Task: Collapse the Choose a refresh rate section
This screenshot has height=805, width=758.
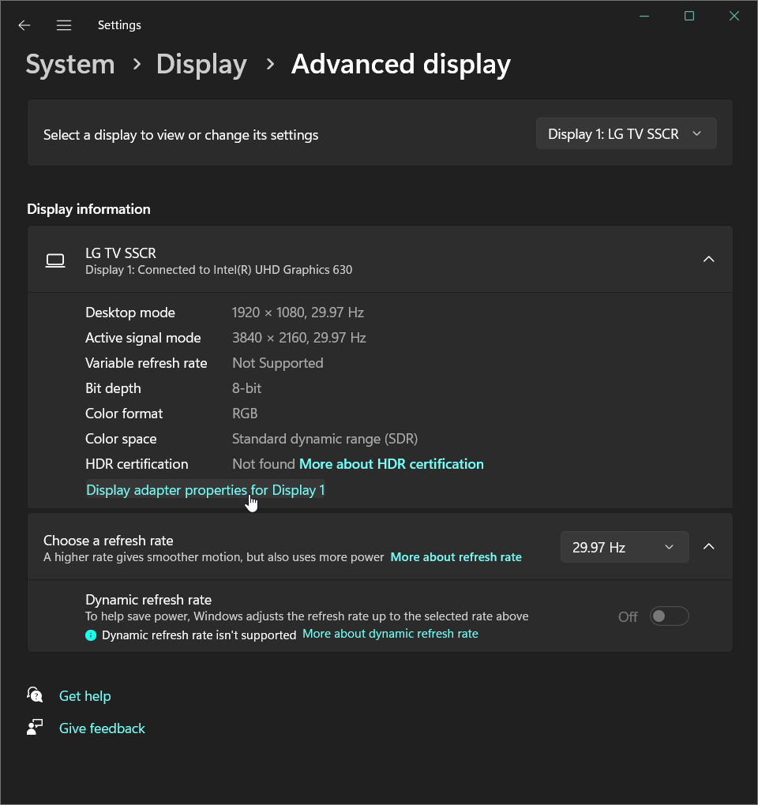Action: [x=708, y=546]
